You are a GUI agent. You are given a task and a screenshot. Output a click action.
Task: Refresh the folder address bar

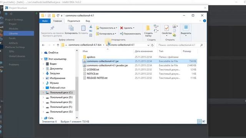152,45
